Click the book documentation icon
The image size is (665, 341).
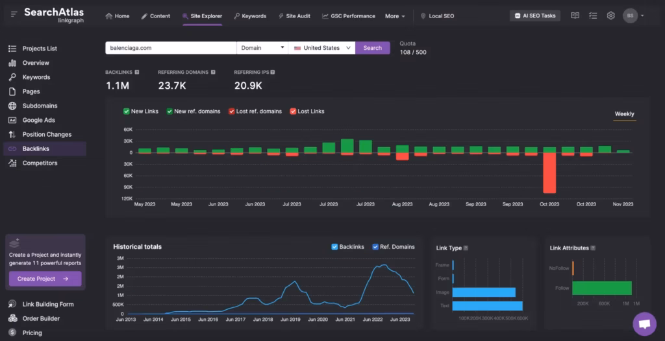(575, 16)
